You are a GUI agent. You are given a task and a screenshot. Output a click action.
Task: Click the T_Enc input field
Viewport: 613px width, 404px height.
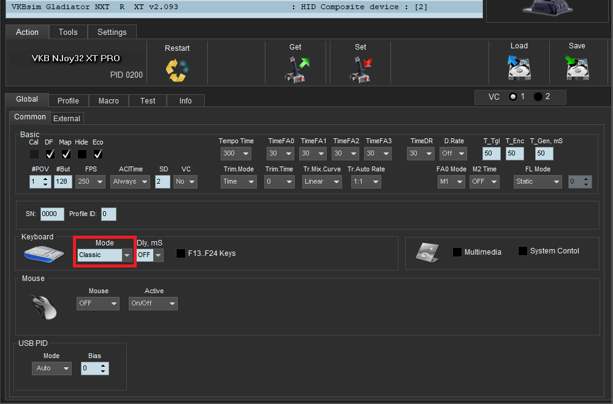click(514, 154)
